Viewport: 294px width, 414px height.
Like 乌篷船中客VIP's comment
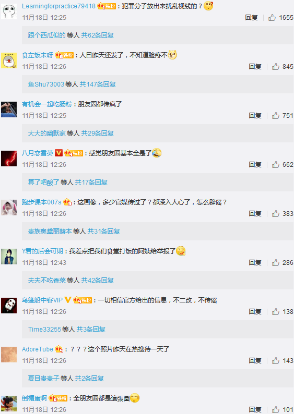[276, 312]
